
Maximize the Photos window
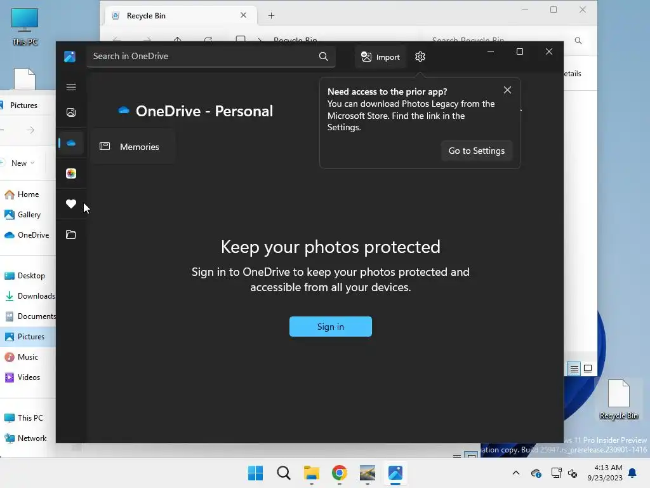[x=520, y=51]
